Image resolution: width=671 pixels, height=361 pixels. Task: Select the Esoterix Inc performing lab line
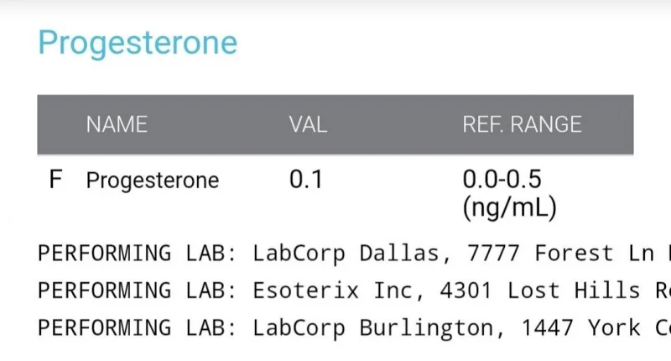coord(354,290)
